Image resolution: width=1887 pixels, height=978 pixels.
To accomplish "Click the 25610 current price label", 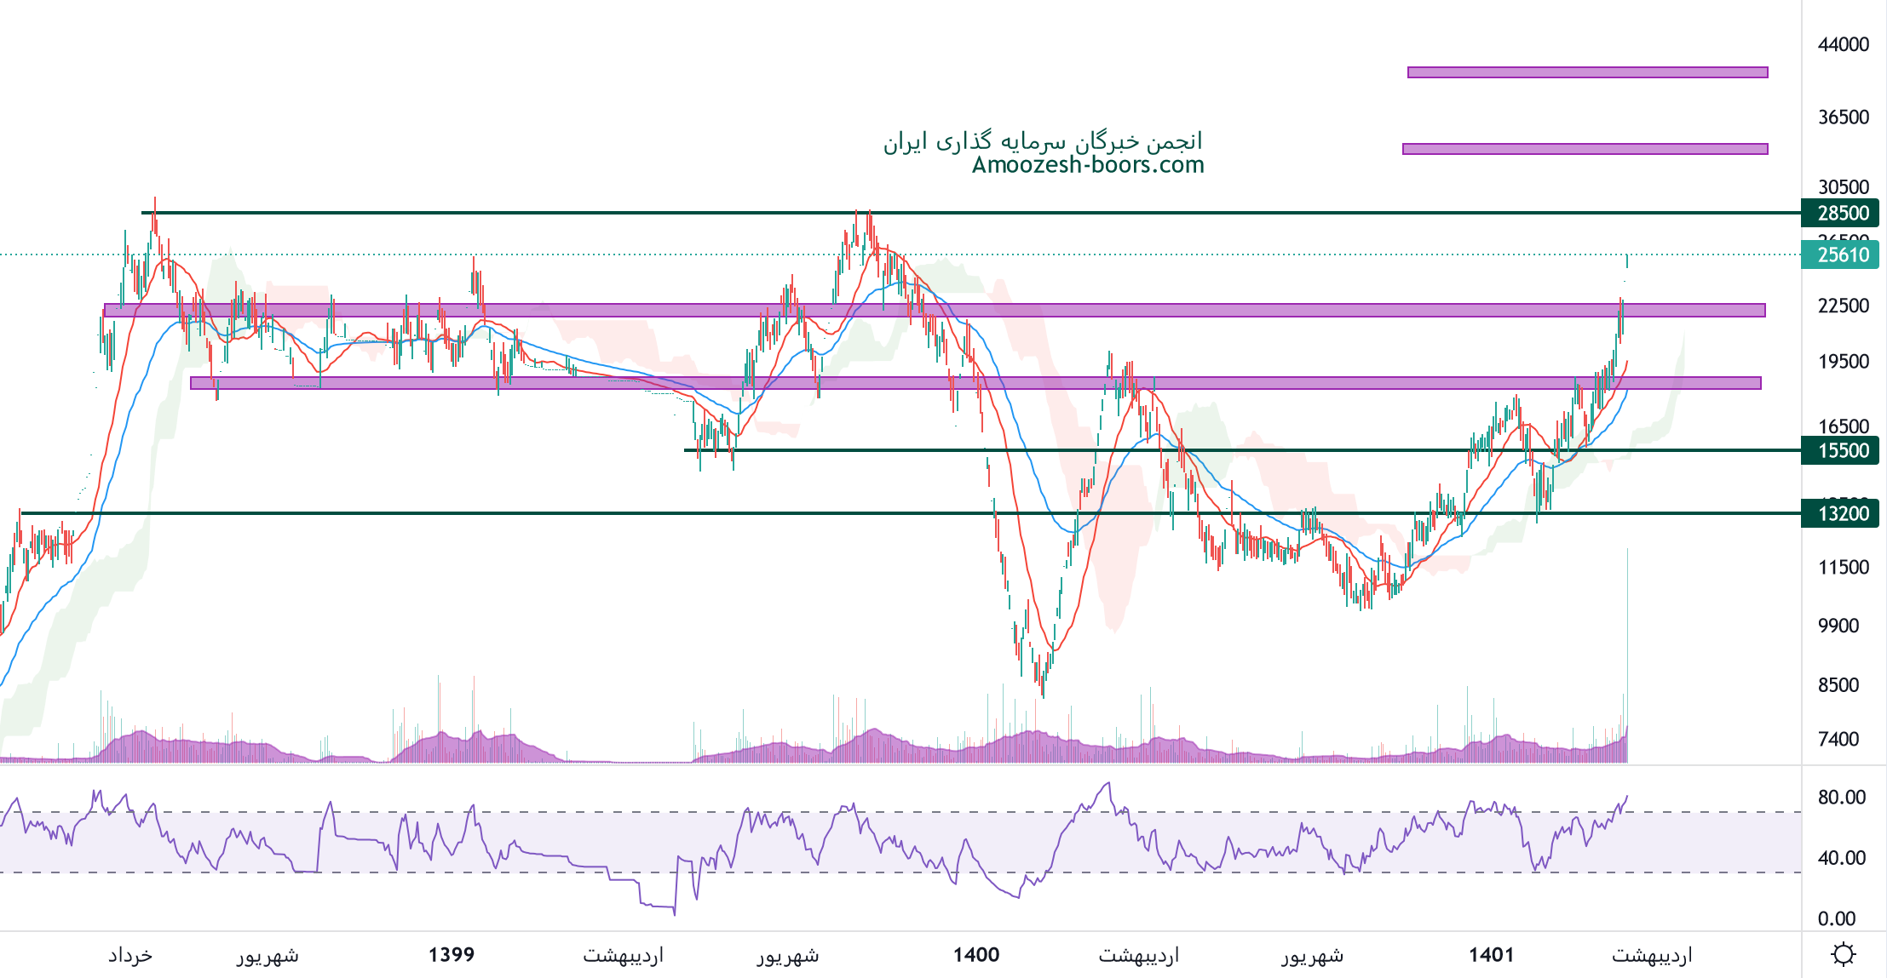I will [1840, 255].
